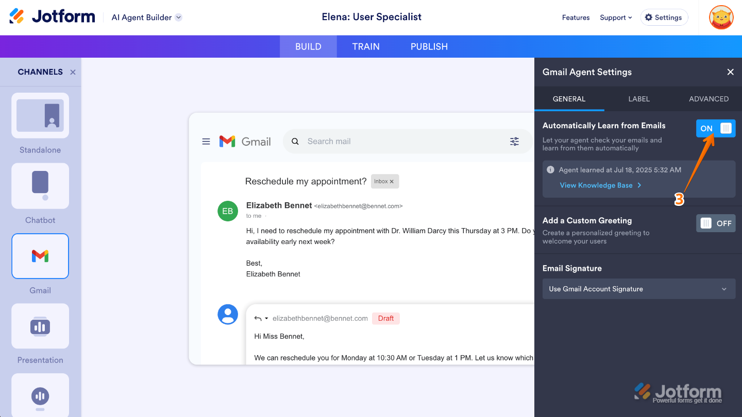Click the Gmail hamburger menu icon
Viewport: 742px width, 417px height.
(206, 142)
